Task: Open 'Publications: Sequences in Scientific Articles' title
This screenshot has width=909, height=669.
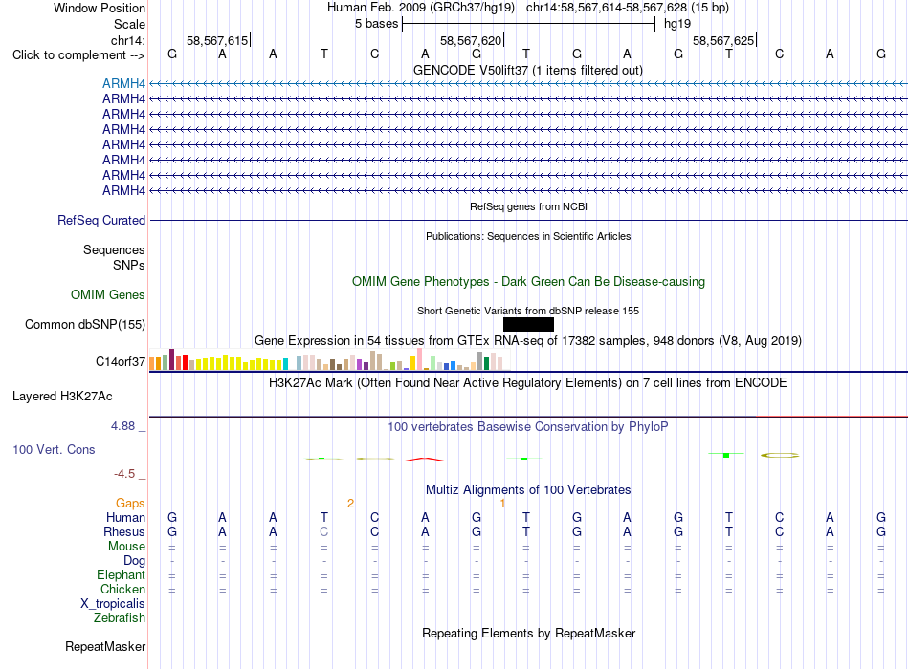Action: click(528, 236)
